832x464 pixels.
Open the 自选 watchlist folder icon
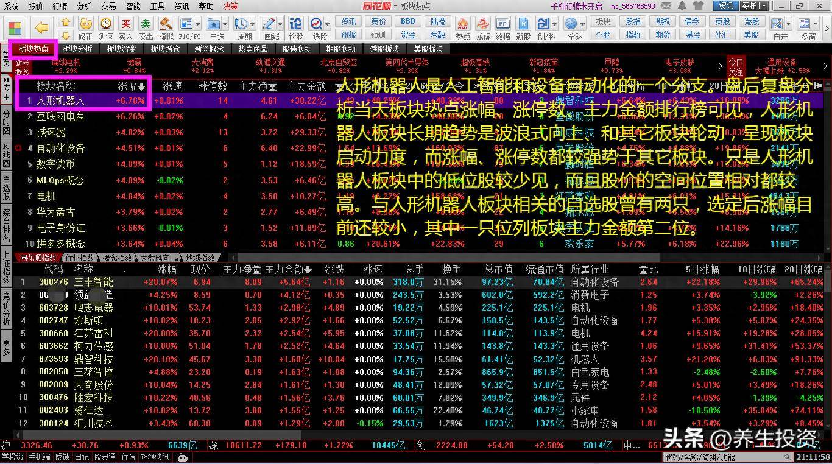click(x=214, y=23)
